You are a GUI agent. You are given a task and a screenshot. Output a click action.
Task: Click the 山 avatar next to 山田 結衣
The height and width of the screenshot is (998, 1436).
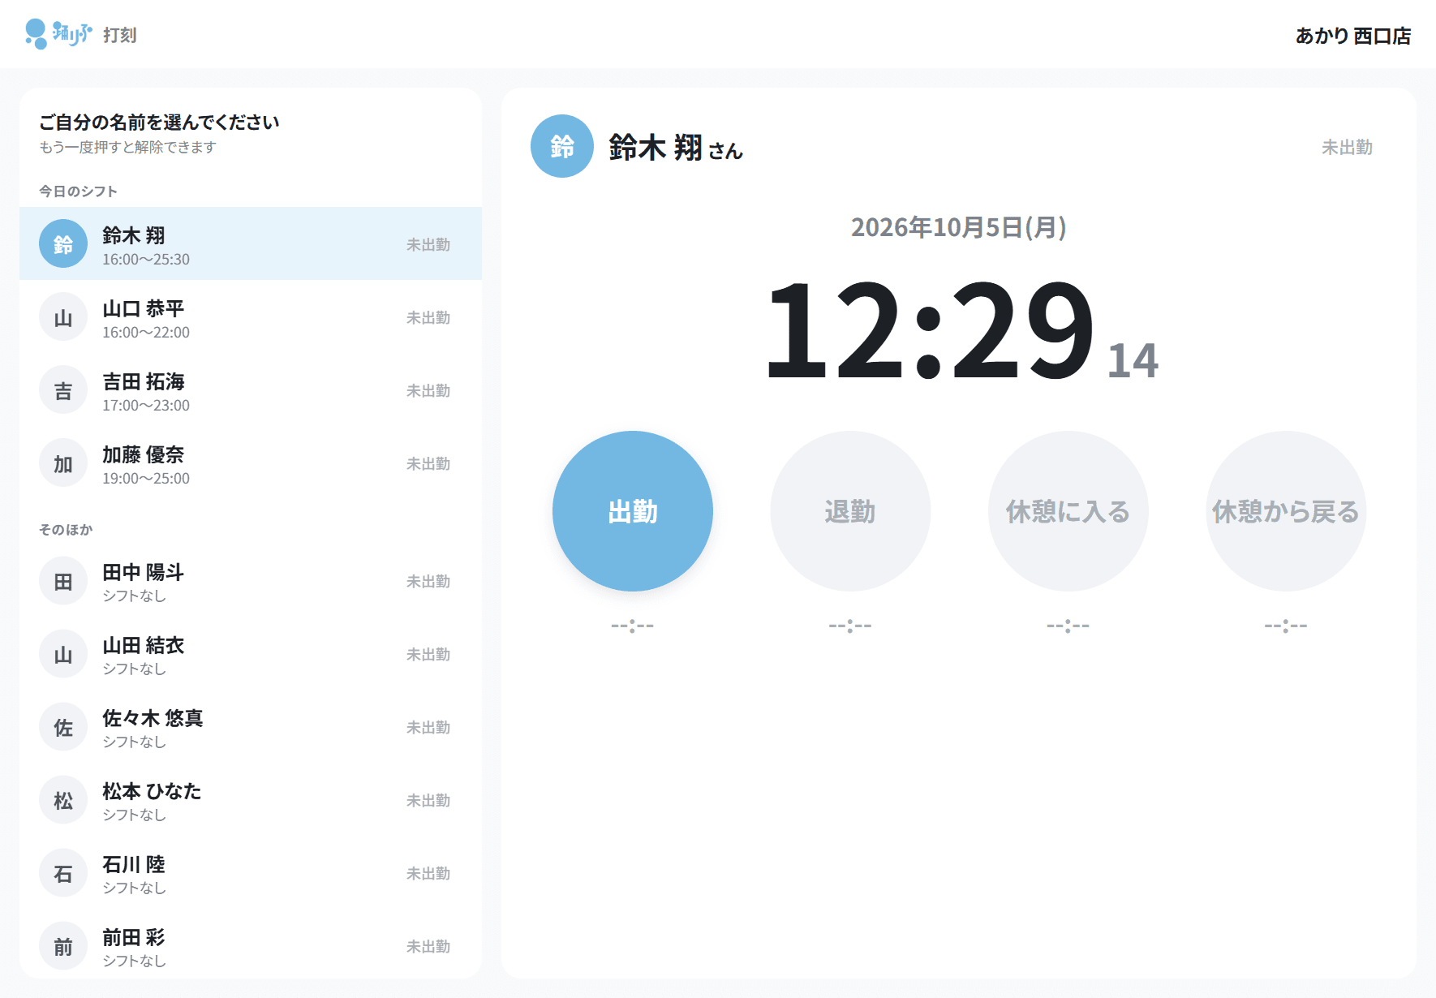[63, 654]
